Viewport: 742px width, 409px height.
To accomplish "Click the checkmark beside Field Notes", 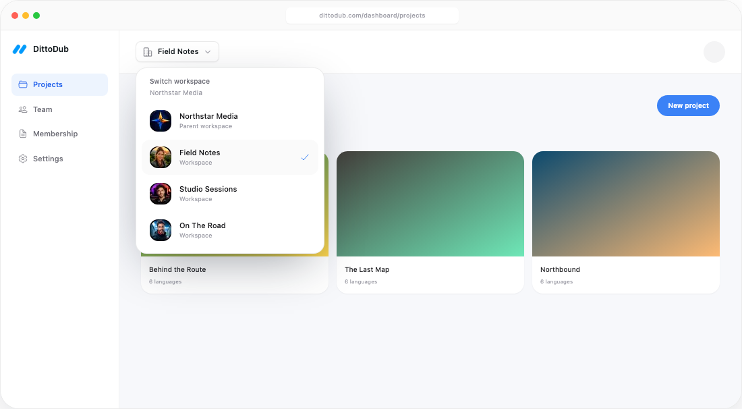I will (x=305, y=157).
